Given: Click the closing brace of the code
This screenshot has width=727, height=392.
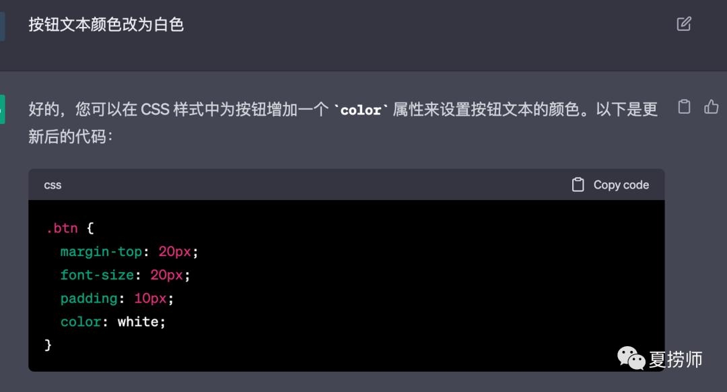Looking at the screenshot, I should (x=48, y=345).
